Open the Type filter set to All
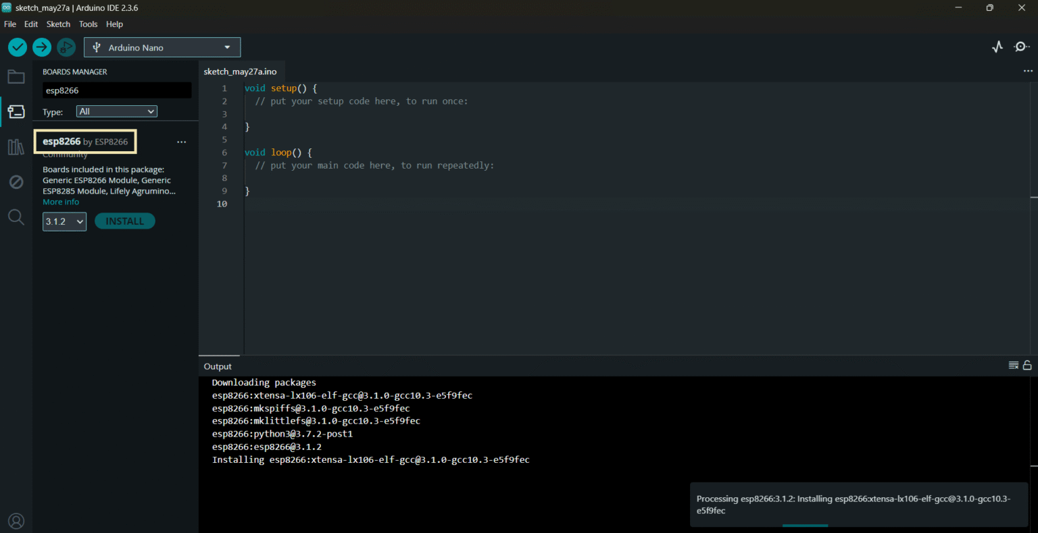 (116, 111)
